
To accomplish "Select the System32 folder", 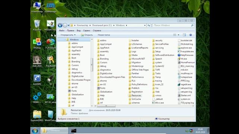I will (158, 66).
